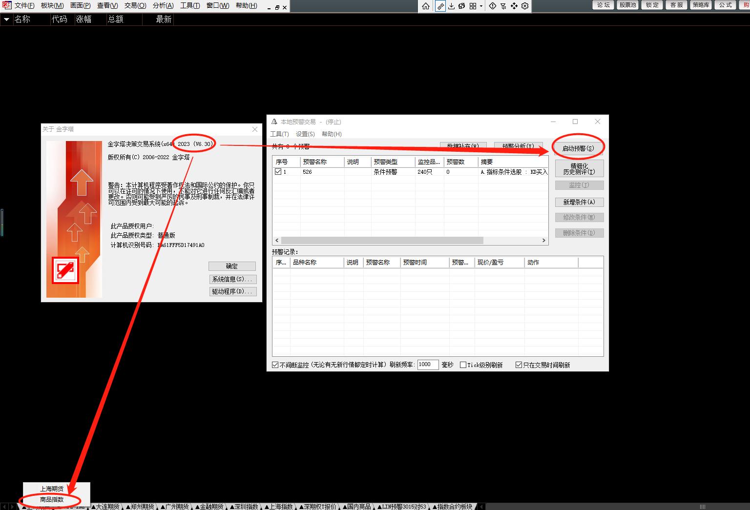750x510 pixels.
Task: Restore the inner document window icon
Action: click(277, 7)
